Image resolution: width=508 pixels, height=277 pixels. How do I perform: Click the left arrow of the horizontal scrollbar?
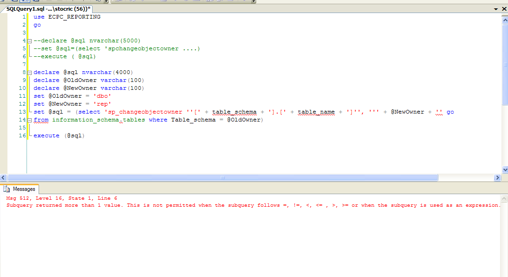[3, 177]
